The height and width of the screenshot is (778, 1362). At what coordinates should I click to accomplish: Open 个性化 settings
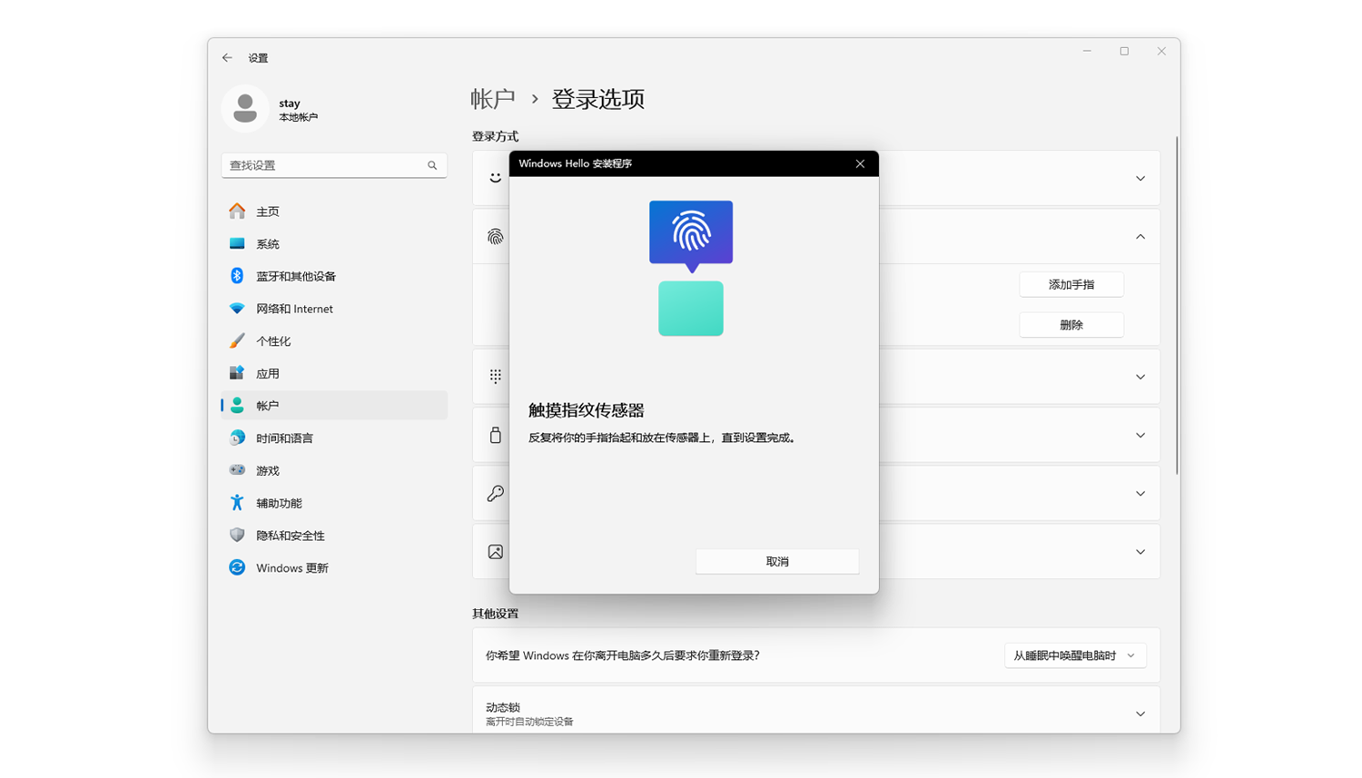click(334, 340)
